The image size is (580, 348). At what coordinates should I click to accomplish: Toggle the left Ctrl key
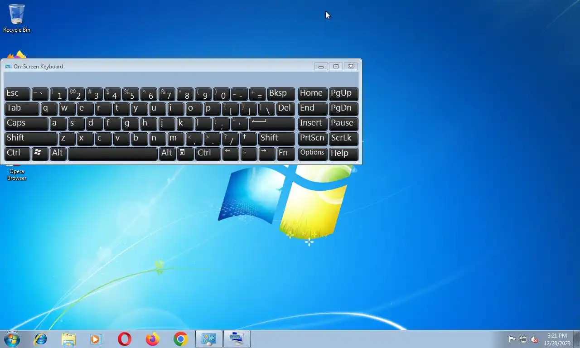(17, 154)
